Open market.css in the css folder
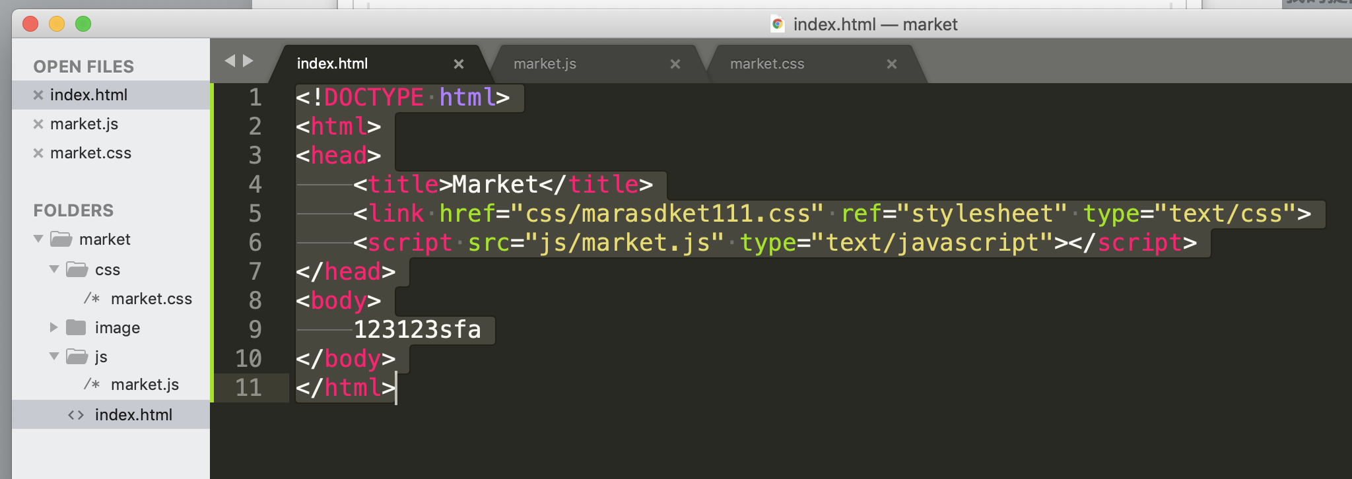Screen dimensions: 1352x479 click(151, 299)
